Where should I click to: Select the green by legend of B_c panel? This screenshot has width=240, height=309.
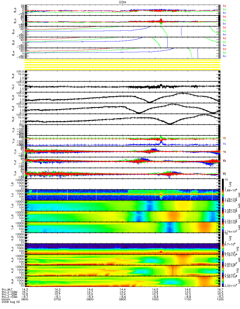[x=225, y=20]
